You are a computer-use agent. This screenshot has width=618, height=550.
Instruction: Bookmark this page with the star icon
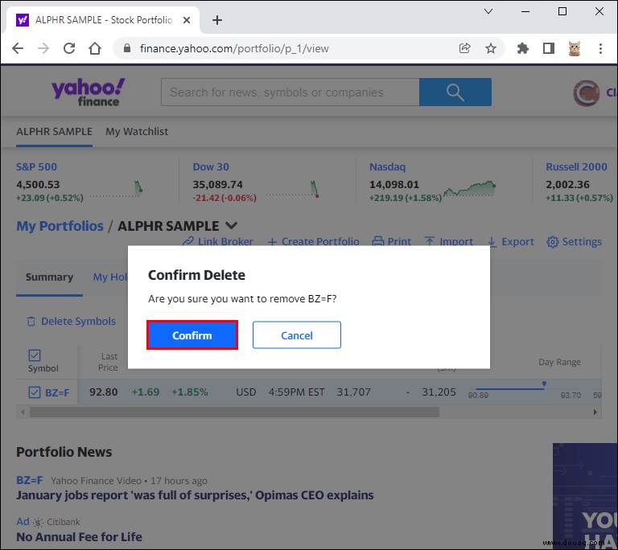(491, 48)
